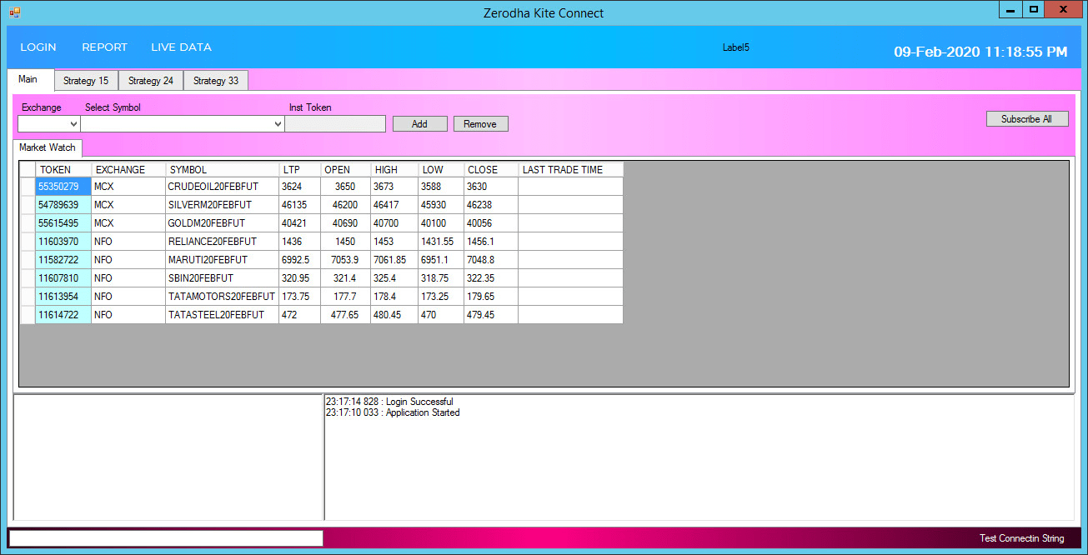The height and width of the screenshot is (555, 1088).
Task: Click the row header of CRUDEOIL20FEBFUT row
Action: [x=28, y=187]
